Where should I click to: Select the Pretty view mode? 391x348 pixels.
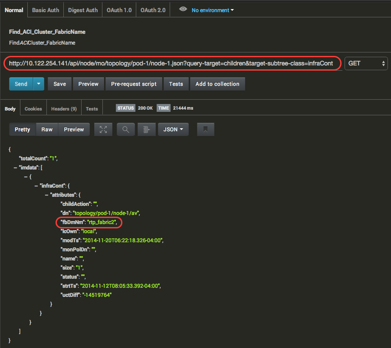[x=23, y=130]
